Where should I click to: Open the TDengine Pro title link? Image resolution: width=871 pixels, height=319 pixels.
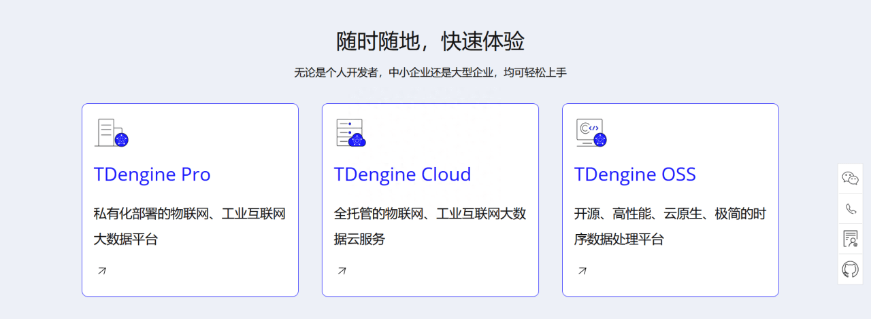pyautogui.click(x=152, y=174)
